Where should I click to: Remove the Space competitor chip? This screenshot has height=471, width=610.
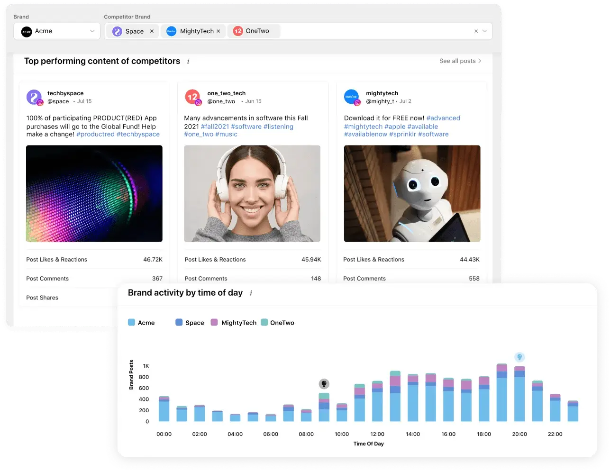pyautogui.click(x=151, y=31)
